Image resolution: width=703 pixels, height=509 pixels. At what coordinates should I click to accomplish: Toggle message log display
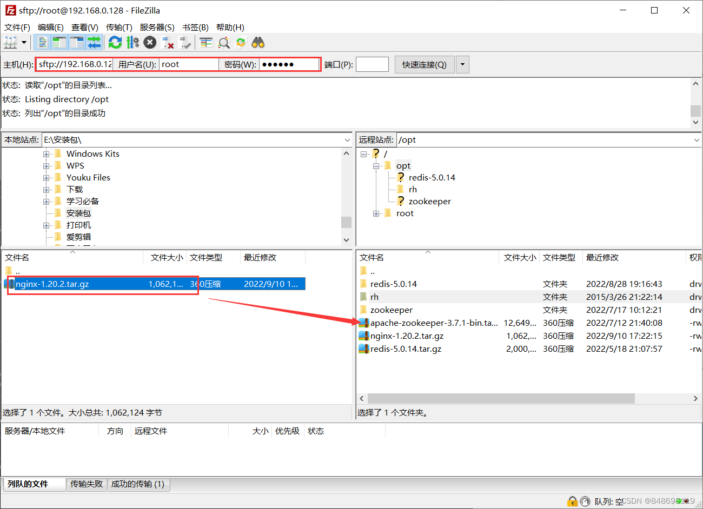pos(42,42)
